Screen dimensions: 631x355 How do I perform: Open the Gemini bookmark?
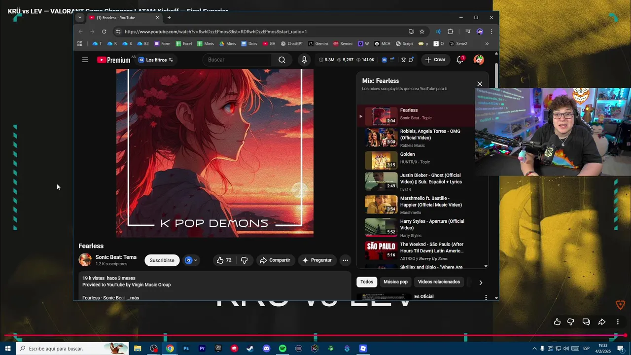318,43
